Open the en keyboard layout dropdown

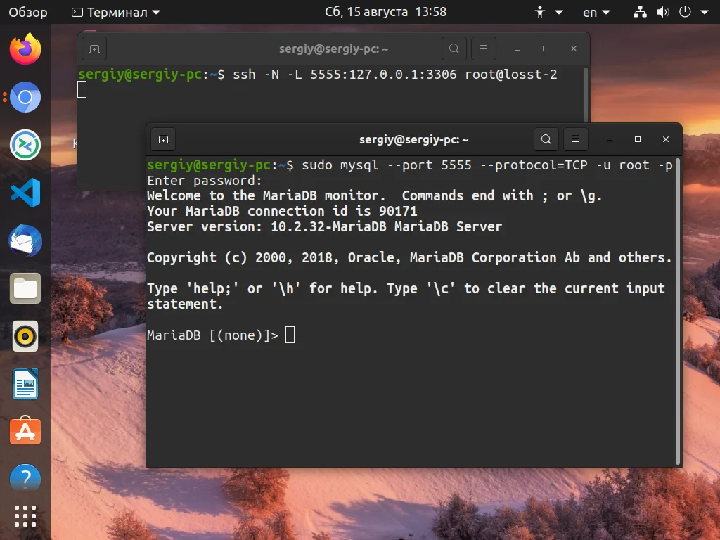point(596,13)
